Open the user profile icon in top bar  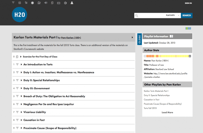(x=72, y=3)
